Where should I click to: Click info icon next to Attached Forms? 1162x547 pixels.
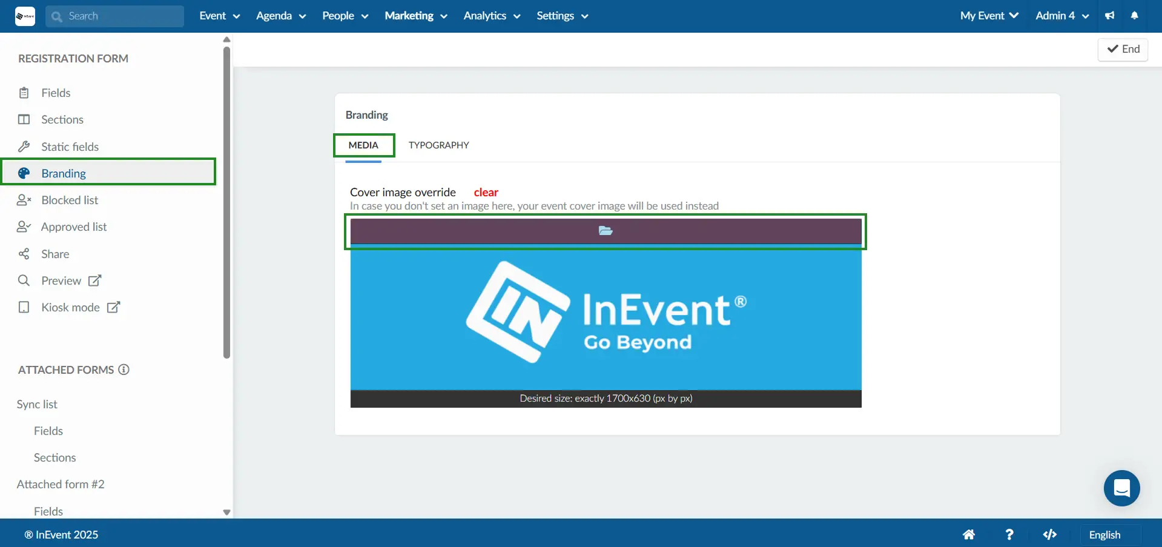[124, 370]
